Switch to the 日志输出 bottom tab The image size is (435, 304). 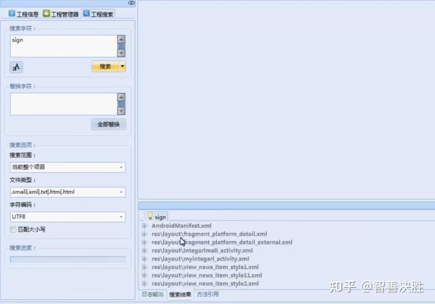coord(153,294)
